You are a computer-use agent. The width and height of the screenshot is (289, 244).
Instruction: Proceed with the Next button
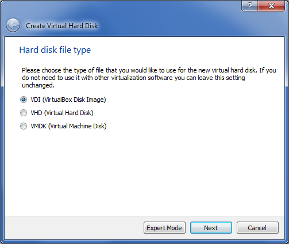coord(211,228)
